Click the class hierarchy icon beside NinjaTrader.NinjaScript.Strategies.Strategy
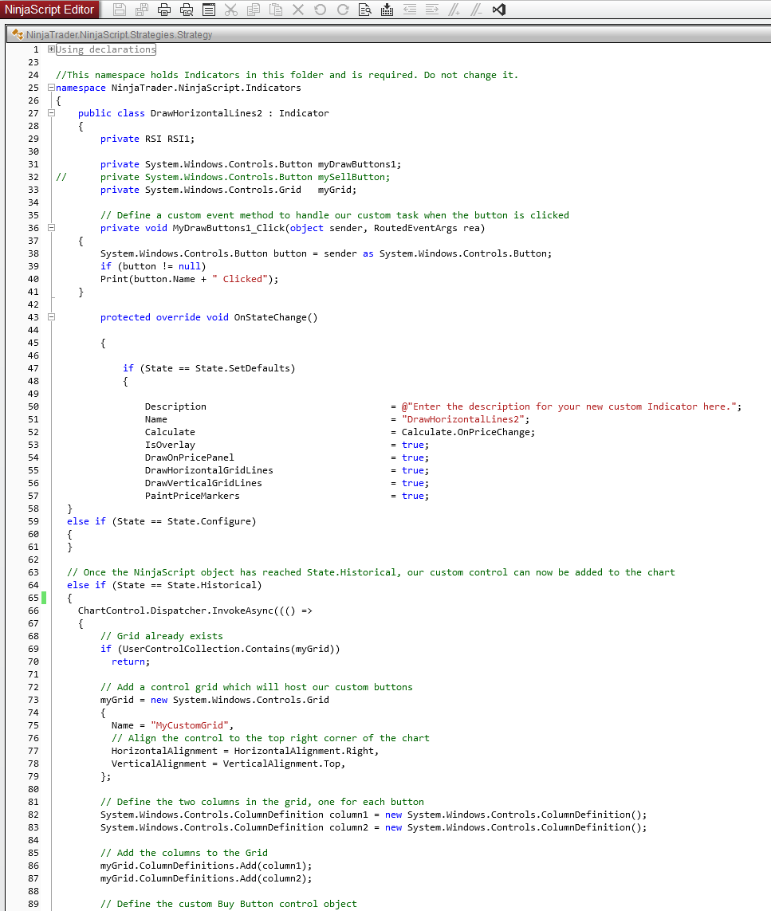Screen dimensions: 771x911 (18, 34)
